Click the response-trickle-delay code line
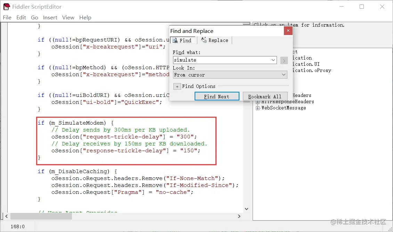Image resolution: width=393 pixels, height=232 pixels. click(x=126, y=151)
